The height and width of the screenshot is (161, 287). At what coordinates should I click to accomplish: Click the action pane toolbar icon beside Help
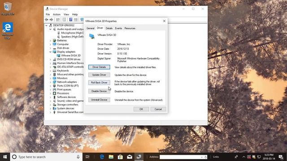coord(76,20)
